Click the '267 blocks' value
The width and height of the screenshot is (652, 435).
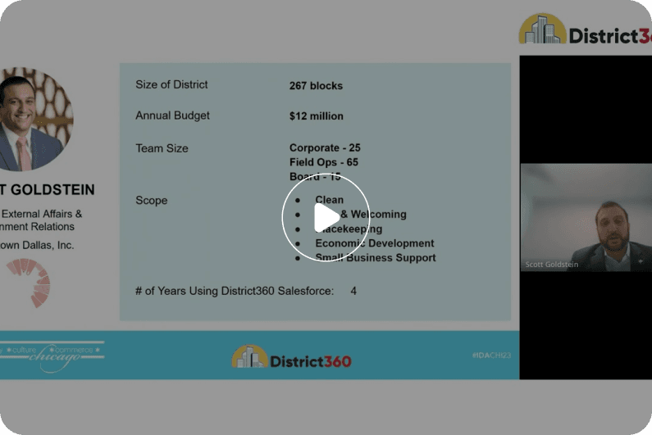pos(316,85)
